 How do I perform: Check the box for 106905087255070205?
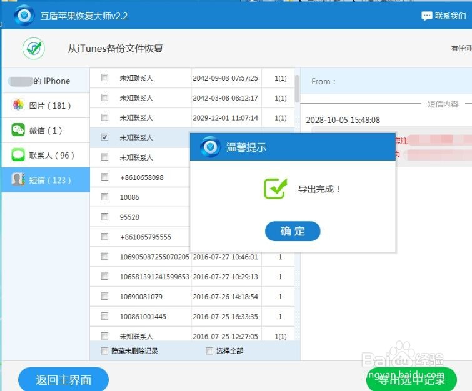pyautogui.click(x=104, y=256)
